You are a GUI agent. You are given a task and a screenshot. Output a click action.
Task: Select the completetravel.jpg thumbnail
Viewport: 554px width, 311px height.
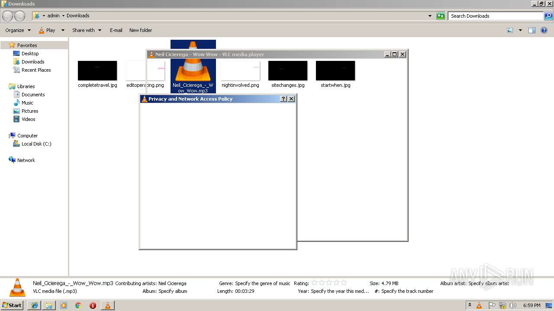click(x=97, y=70)
